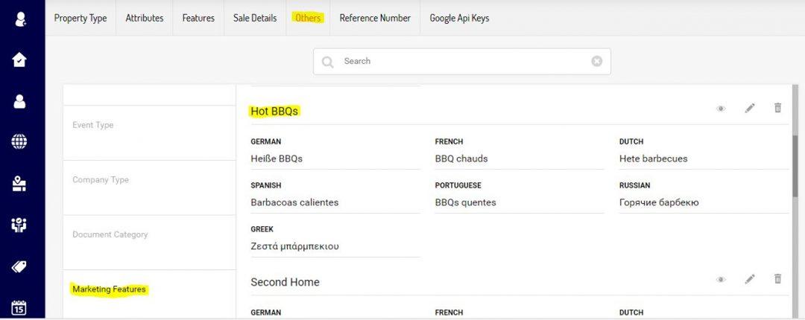
Task: Open the top user profile sidebar icon
Action: point(20,19)
